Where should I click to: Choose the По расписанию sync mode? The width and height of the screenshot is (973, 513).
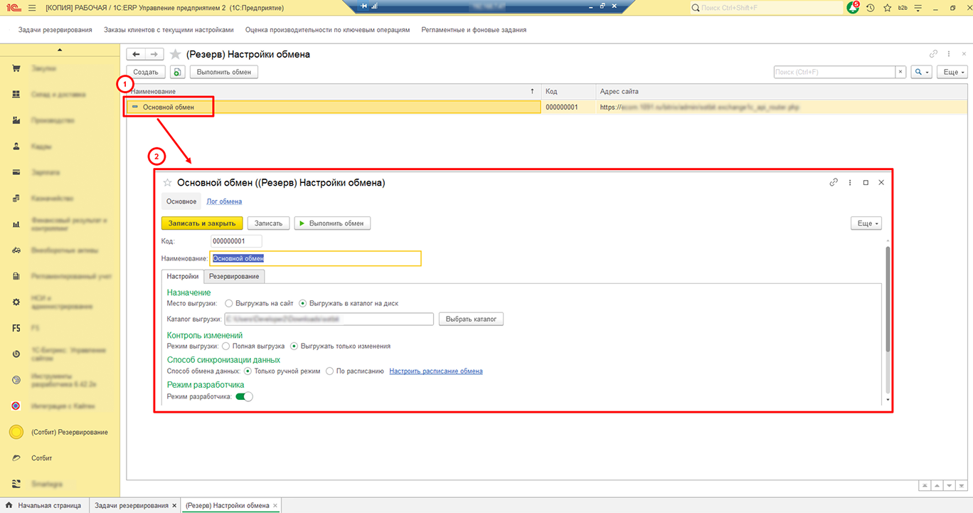[x=329, y=371]
